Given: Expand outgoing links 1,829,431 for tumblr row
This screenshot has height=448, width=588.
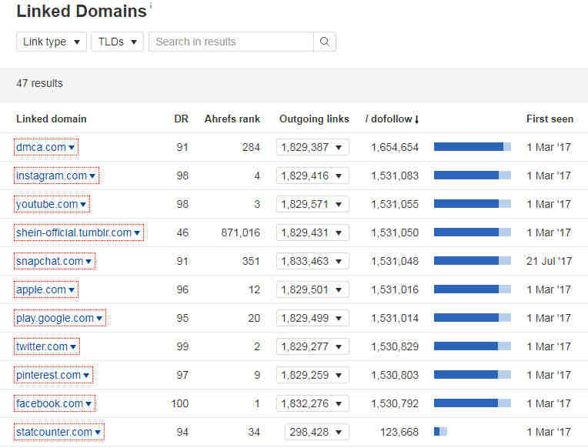Looking at the screenshot, I should 312,232.
